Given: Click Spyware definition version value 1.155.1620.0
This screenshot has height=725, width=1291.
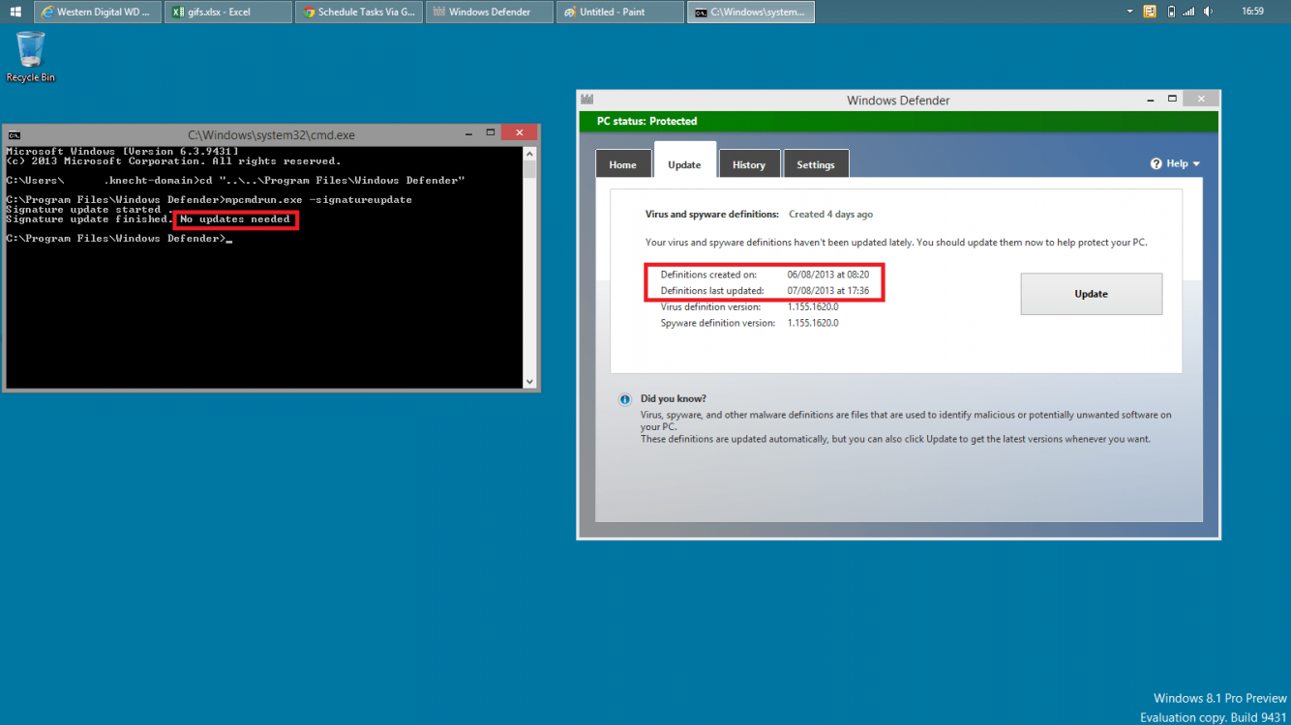Looking at the screenshot, I should [813, 323].
